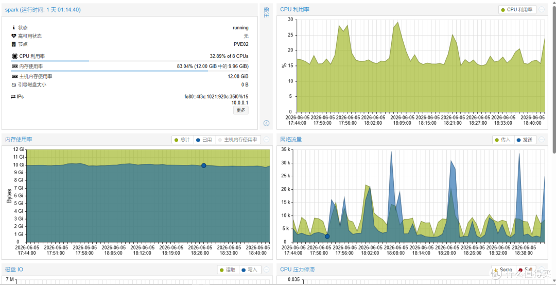Click the spark uptime panel title
This screenshot has width=556, height=285.
[43, 10]
